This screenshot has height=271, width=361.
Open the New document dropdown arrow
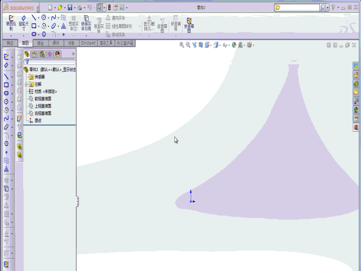(55, 8)
